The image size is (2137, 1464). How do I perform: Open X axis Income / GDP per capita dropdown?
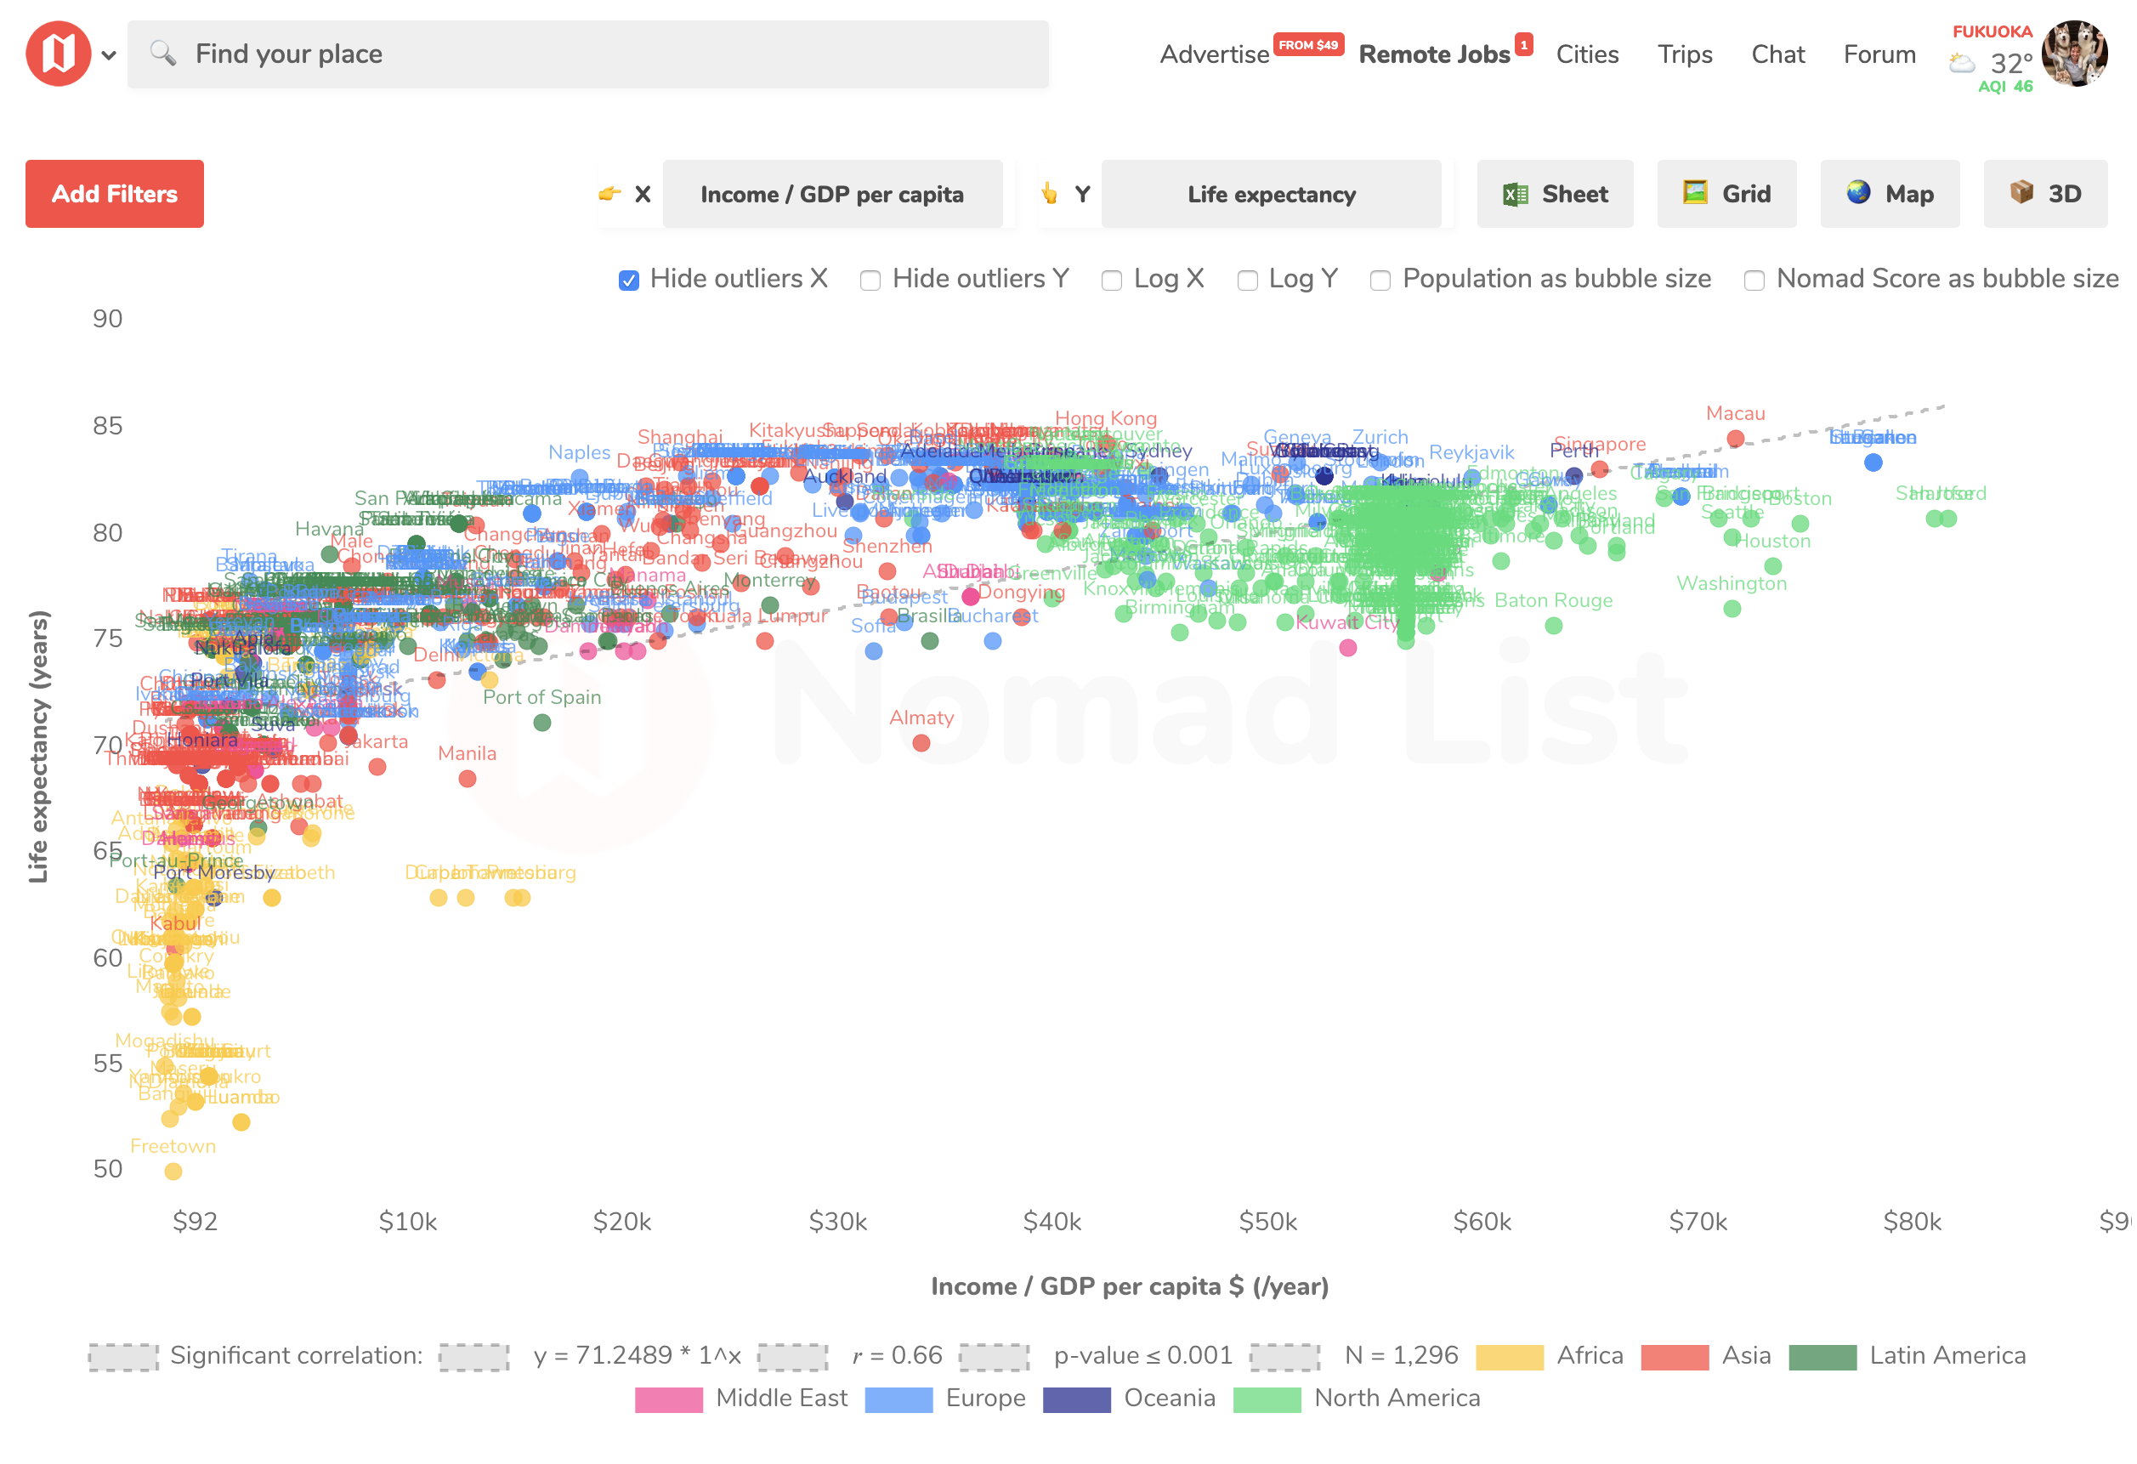[832, 194]
